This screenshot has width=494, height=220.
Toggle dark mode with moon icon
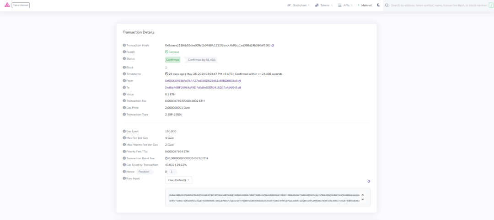378,5
